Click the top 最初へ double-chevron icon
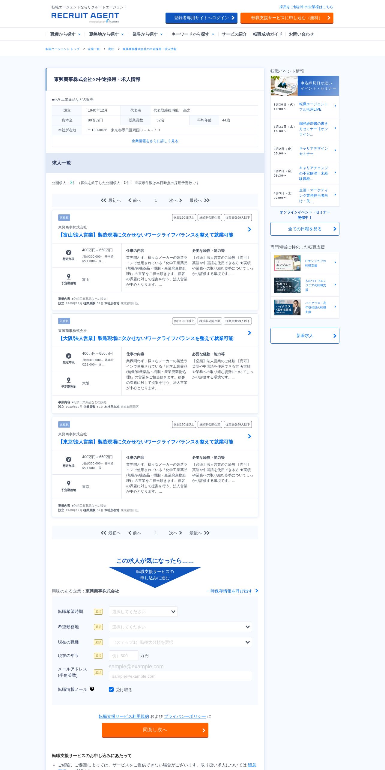The height and width of the screenshot is (770, 385). 103,200
